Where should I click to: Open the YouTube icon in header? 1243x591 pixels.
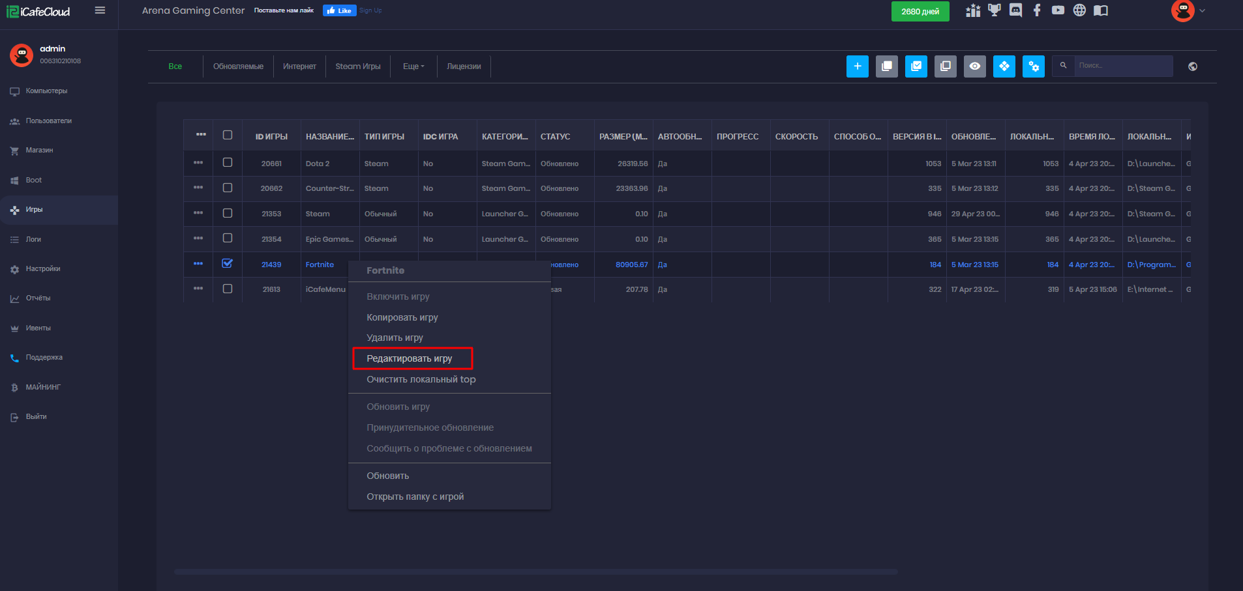point(1058,10)
